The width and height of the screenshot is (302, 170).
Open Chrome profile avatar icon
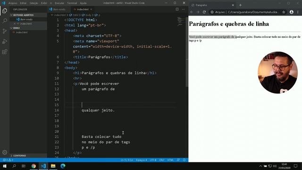pos(292,12)
